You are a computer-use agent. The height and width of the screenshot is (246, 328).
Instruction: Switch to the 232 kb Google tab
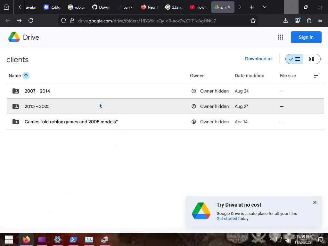tap(174, 7)
